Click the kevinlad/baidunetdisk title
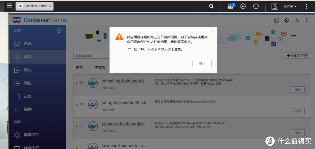The height and width of the screenshot is (149, 315). point(125,146)
